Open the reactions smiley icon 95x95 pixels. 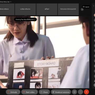(74, 92)
